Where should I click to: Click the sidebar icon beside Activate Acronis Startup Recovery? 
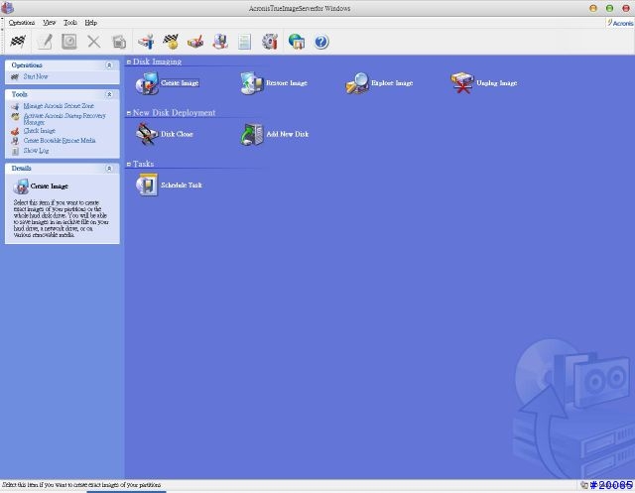15,117
